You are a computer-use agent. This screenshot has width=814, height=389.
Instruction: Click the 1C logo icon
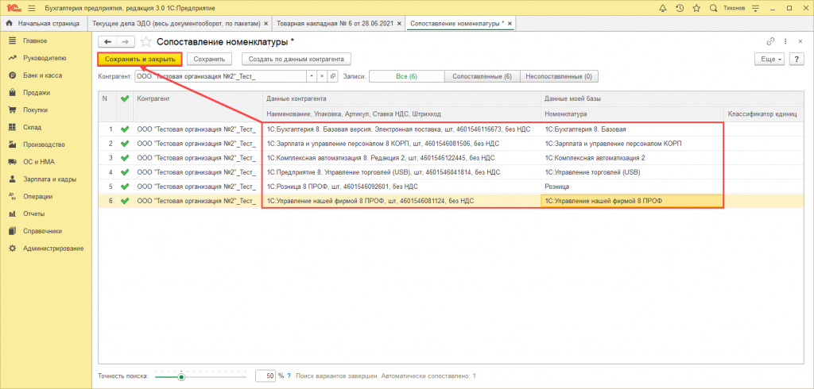click(13, 8)
